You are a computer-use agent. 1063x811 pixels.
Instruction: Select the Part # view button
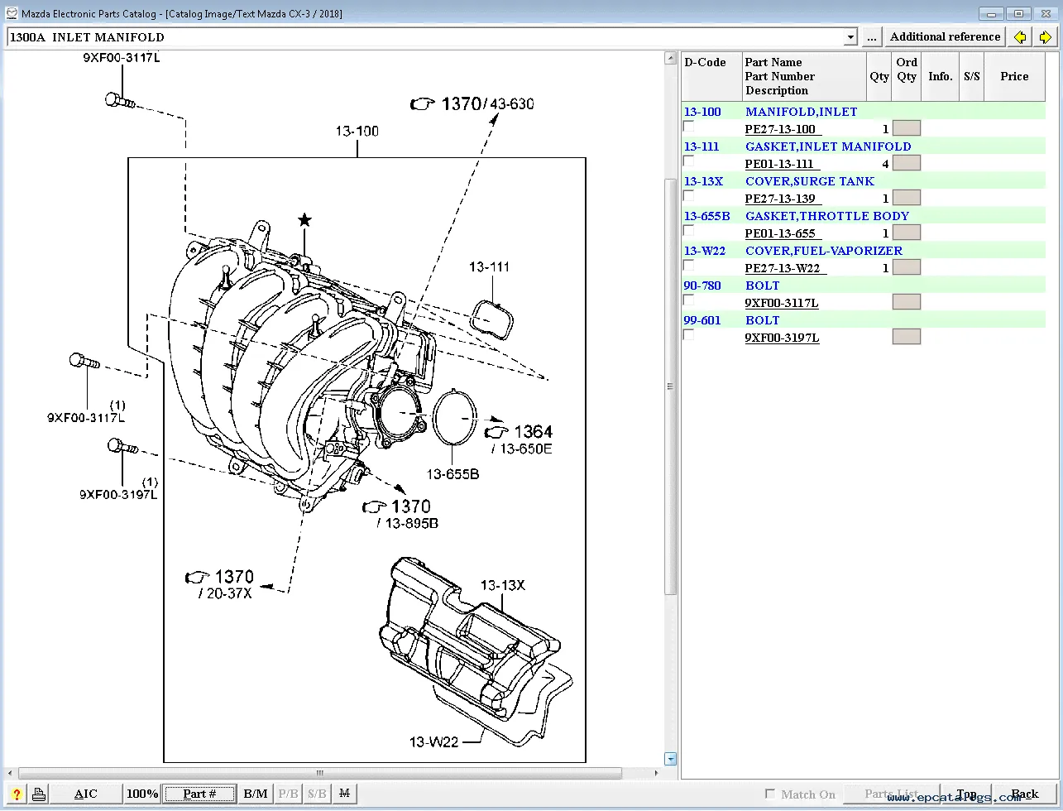tap(199, 794)
